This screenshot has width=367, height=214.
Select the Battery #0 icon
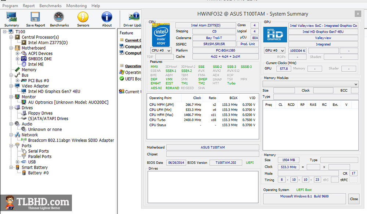click(x=24, y=173)
